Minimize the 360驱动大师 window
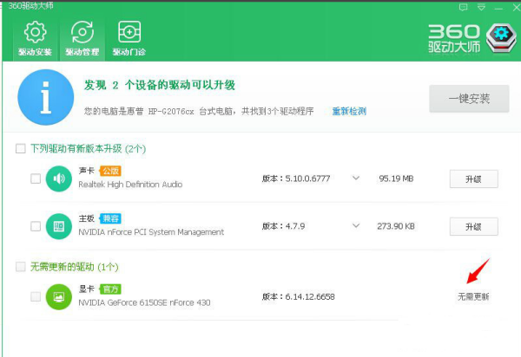Screen dimensions: 521x357 (x=498, y=8)
